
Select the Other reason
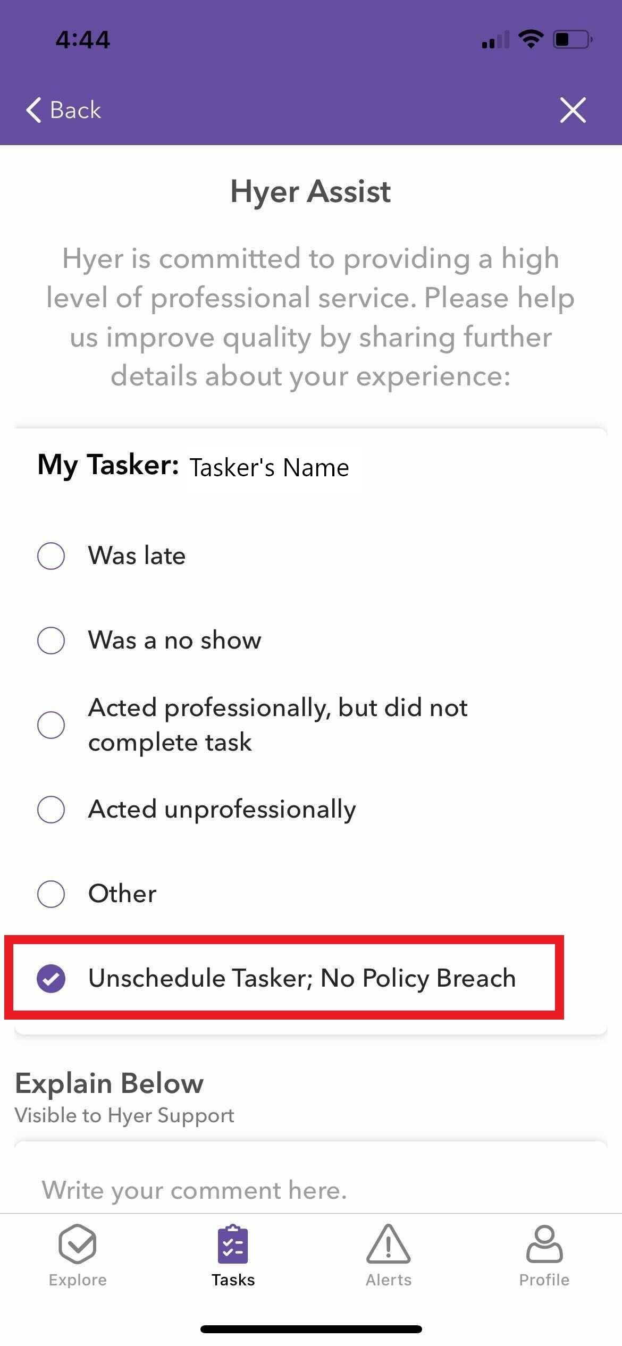(51, 894)
